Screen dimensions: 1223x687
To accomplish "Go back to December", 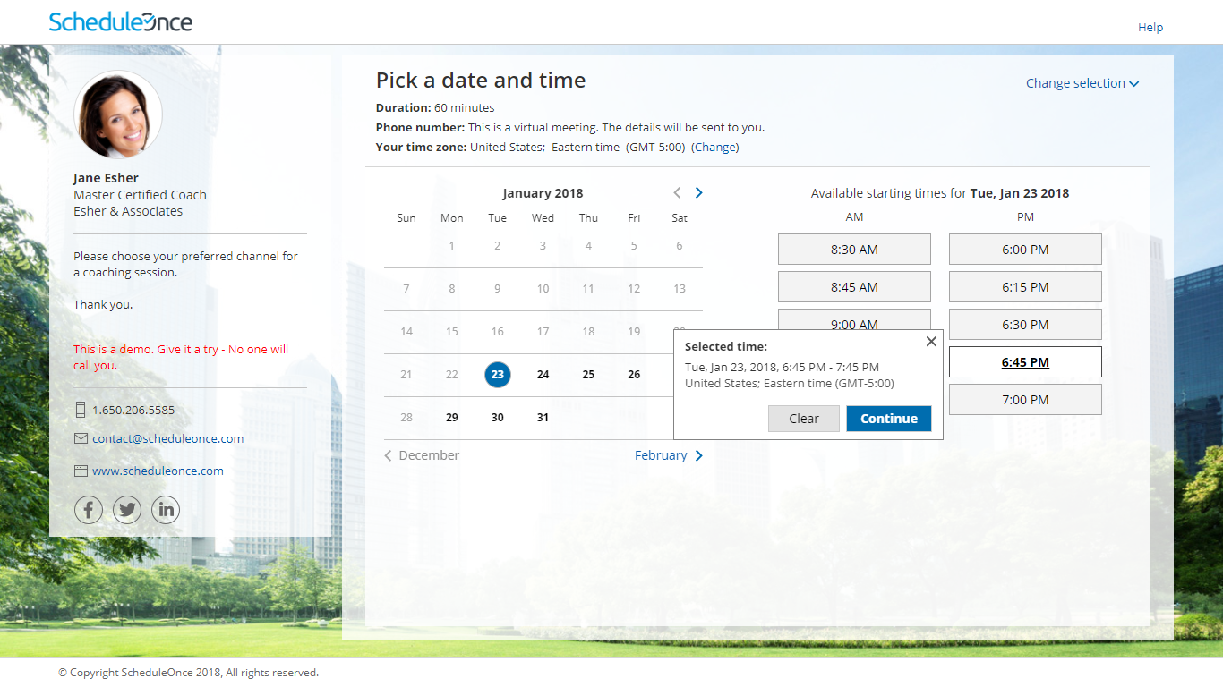I will (421, 455).
